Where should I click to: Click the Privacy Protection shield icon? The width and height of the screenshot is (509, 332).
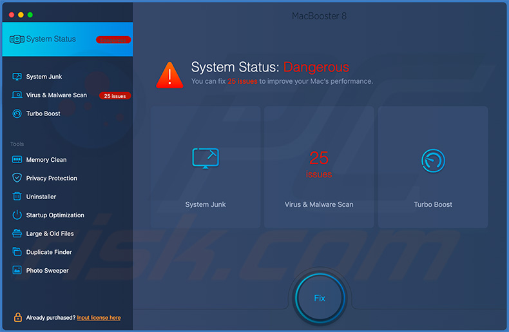click(x=17, y=178)
